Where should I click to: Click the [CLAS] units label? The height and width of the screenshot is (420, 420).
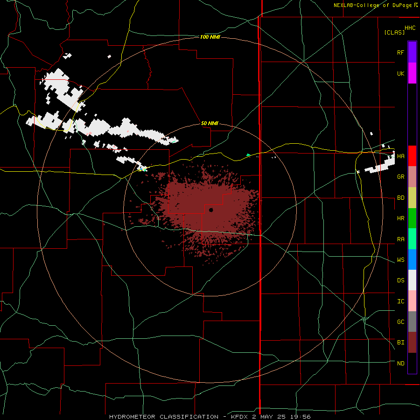[394, 32]
